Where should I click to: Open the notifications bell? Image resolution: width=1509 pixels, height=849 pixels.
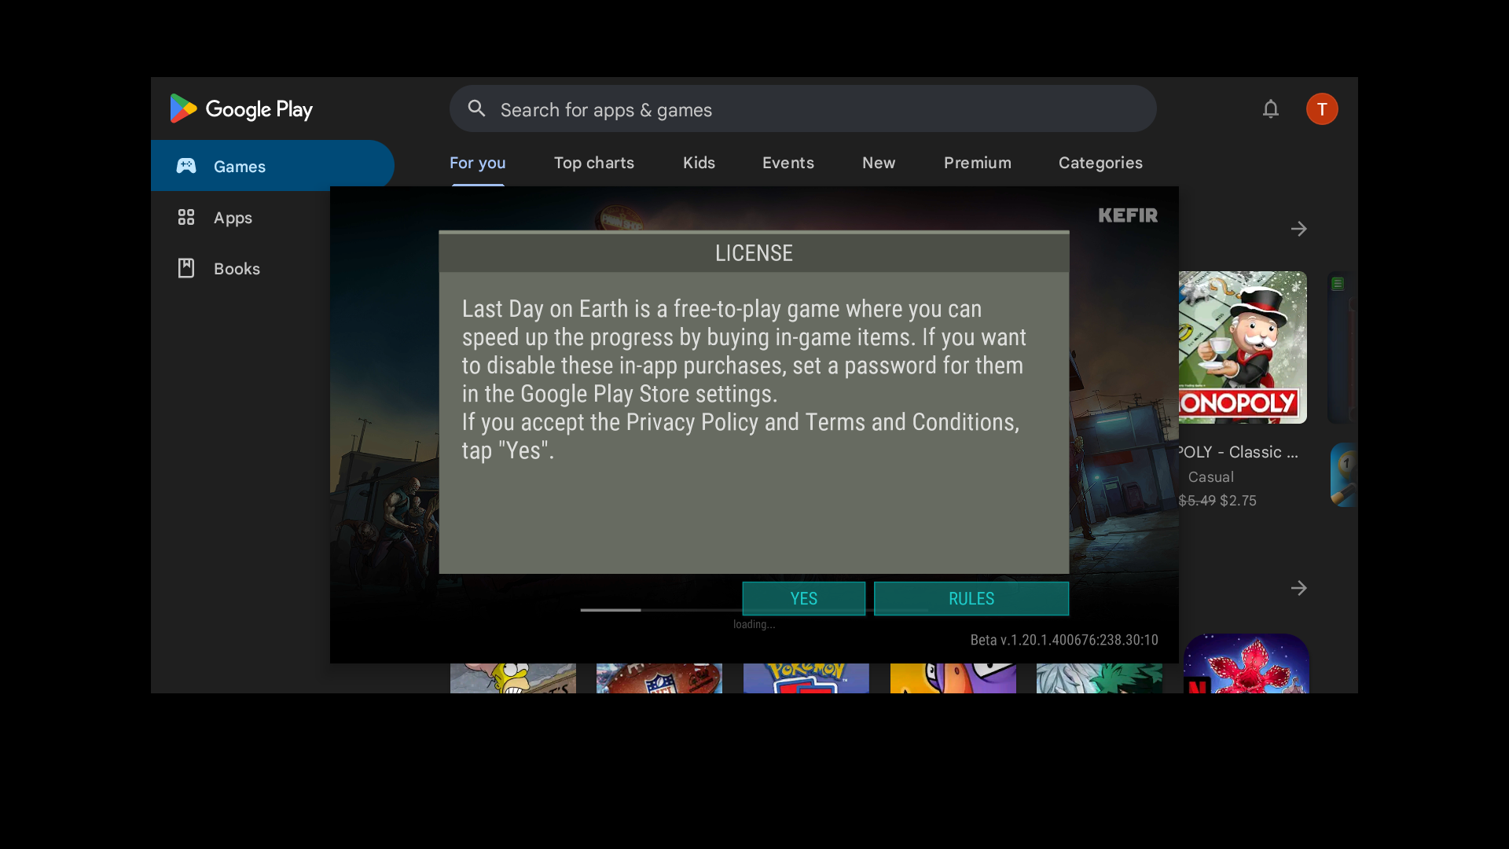point(1271,108)
